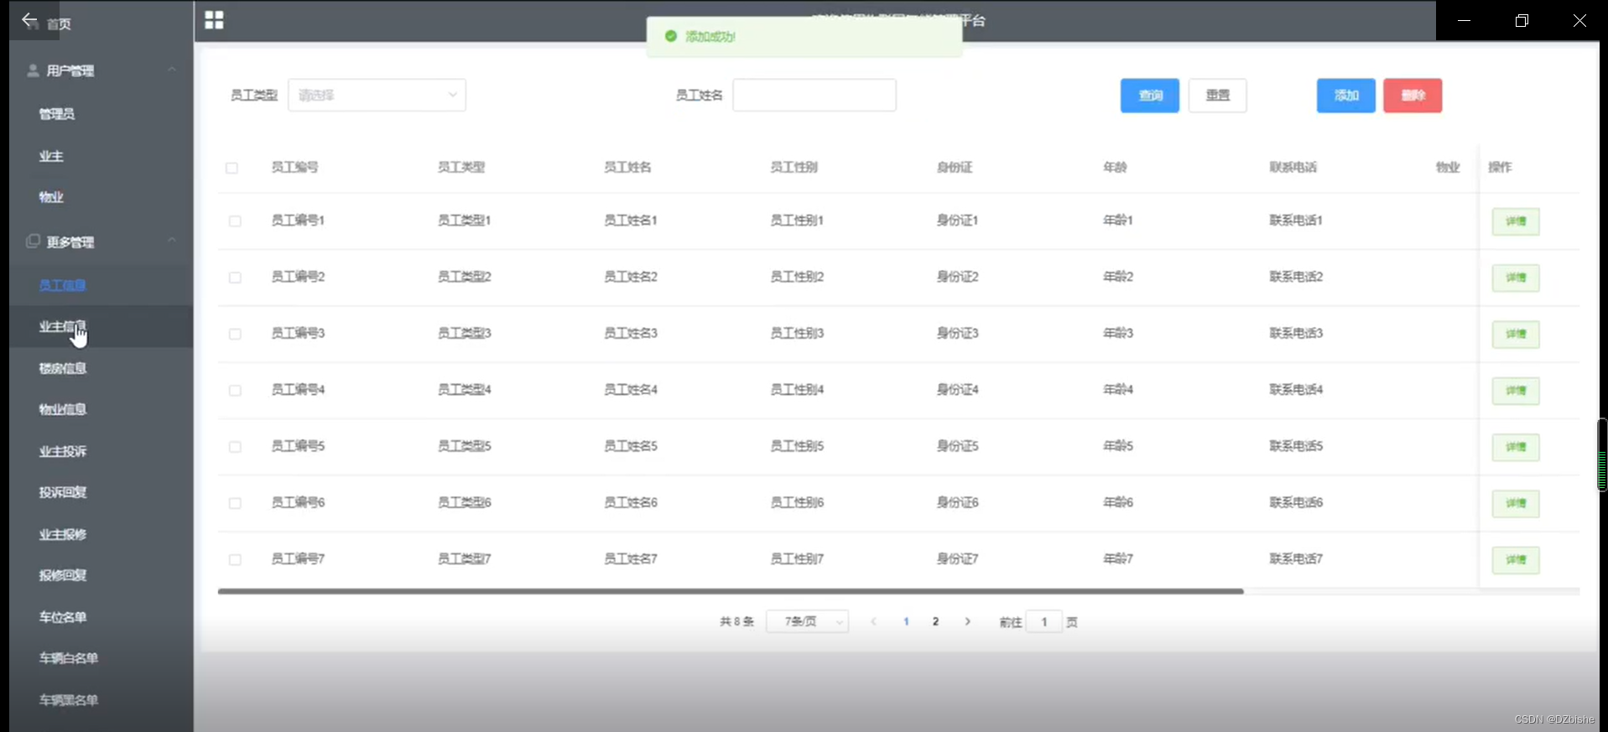Check the row for 员工编号6
1608x732 pixels.
coord(235,503)
